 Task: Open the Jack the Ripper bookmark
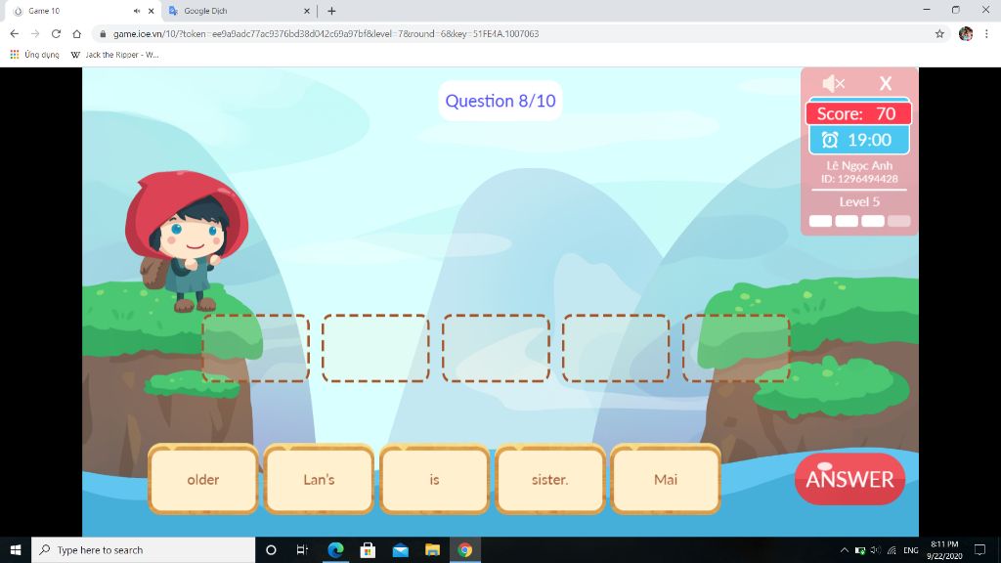(x=114, y=55)
